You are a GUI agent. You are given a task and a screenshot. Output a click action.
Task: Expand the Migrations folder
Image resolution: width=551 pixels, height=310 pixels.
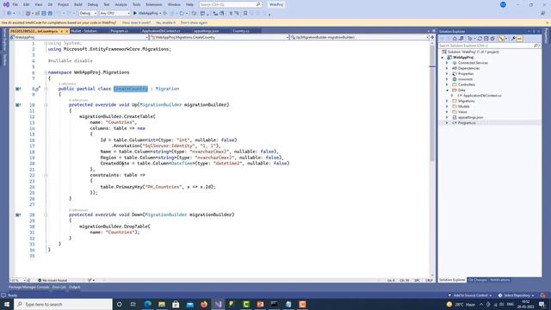[447, 101]
